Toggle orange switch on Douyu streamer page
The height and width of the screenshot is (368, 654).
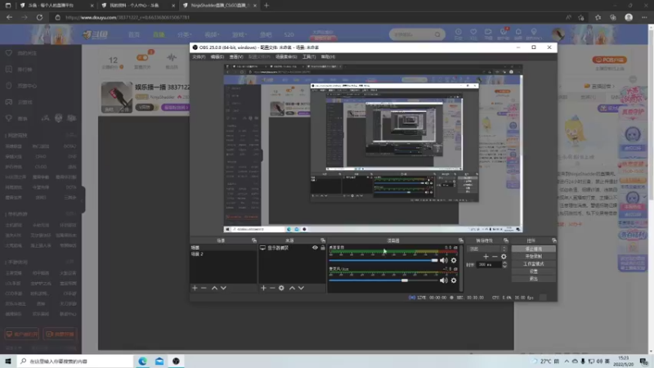click(142, 57)
